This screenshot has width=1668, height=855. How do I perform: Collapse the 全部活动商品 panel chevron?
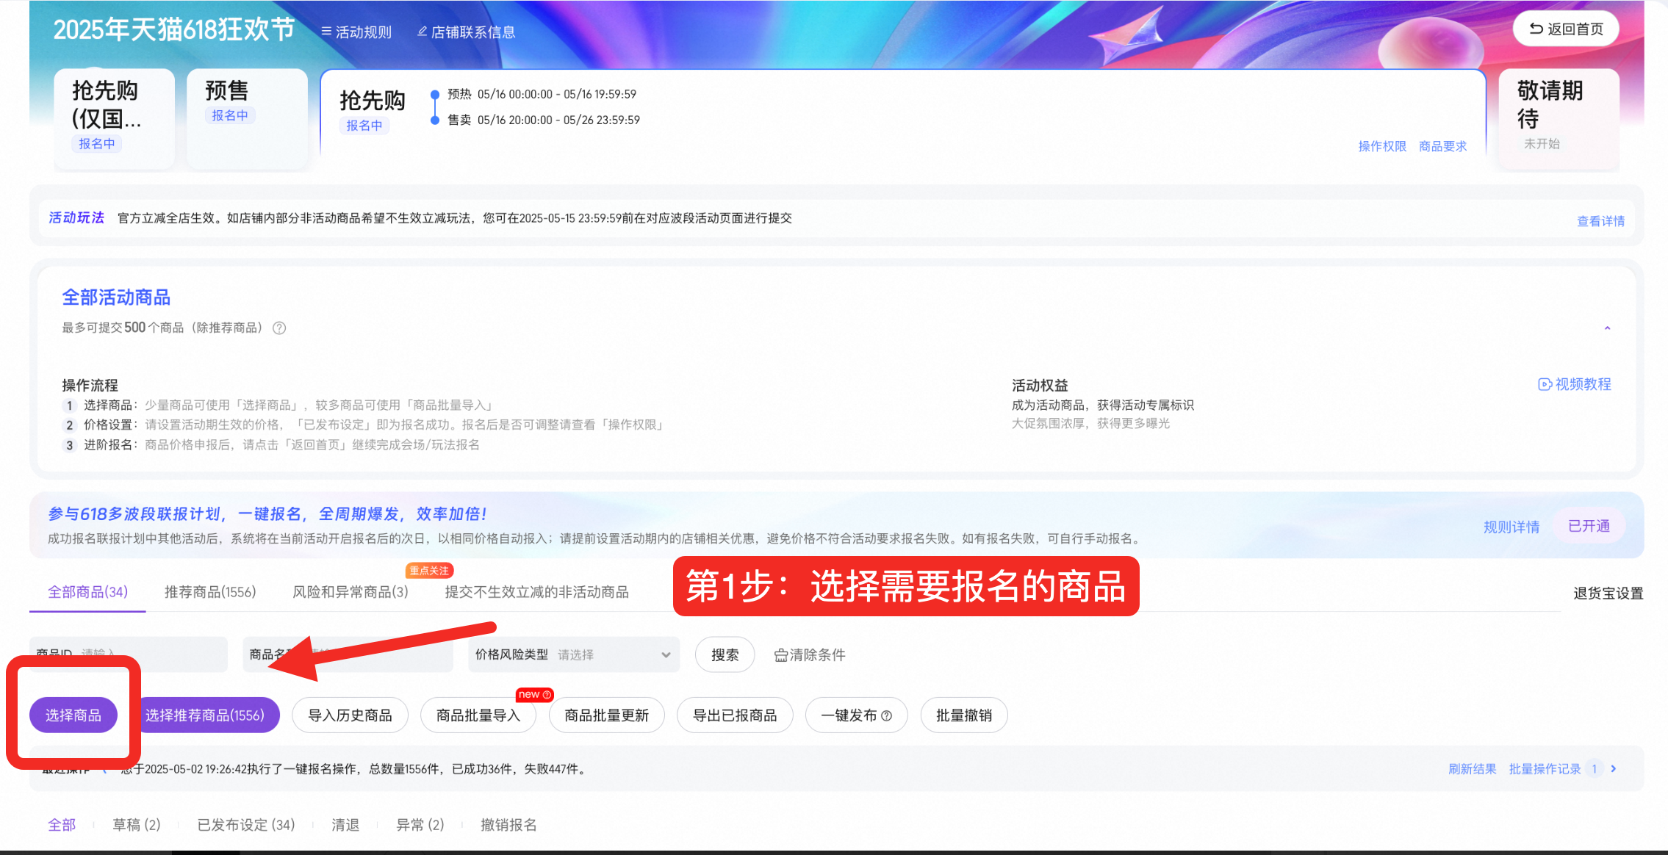pos(1608,328)
